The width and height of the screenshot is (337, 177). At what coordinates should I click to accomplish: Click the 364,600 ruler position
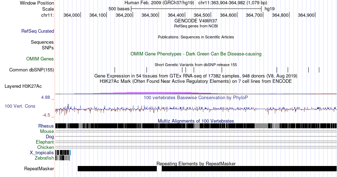228,15
